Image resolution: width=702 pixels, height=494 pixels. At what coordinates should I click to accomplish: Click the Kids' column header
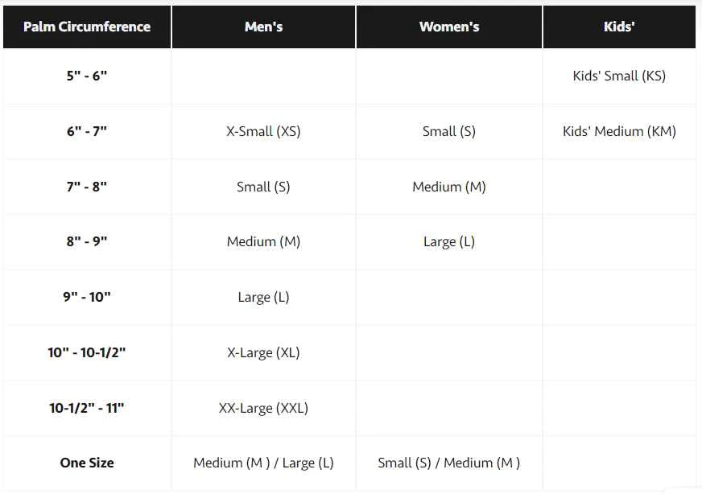[619, 27]
